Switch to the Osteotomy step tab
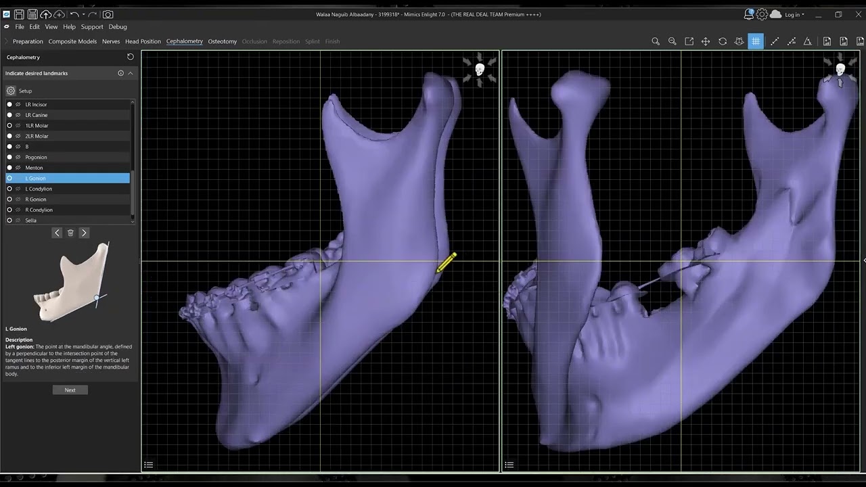 pos(223,41)
